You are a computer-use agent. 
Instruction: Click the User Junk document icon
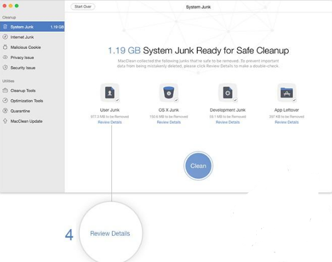click(110, 93)
